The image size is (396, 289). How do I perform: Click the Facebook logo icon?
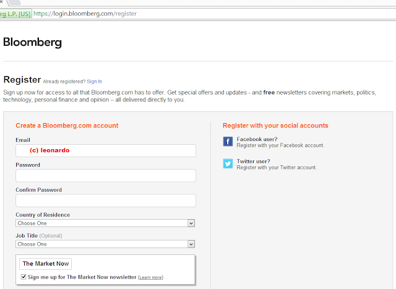[228, 142]
